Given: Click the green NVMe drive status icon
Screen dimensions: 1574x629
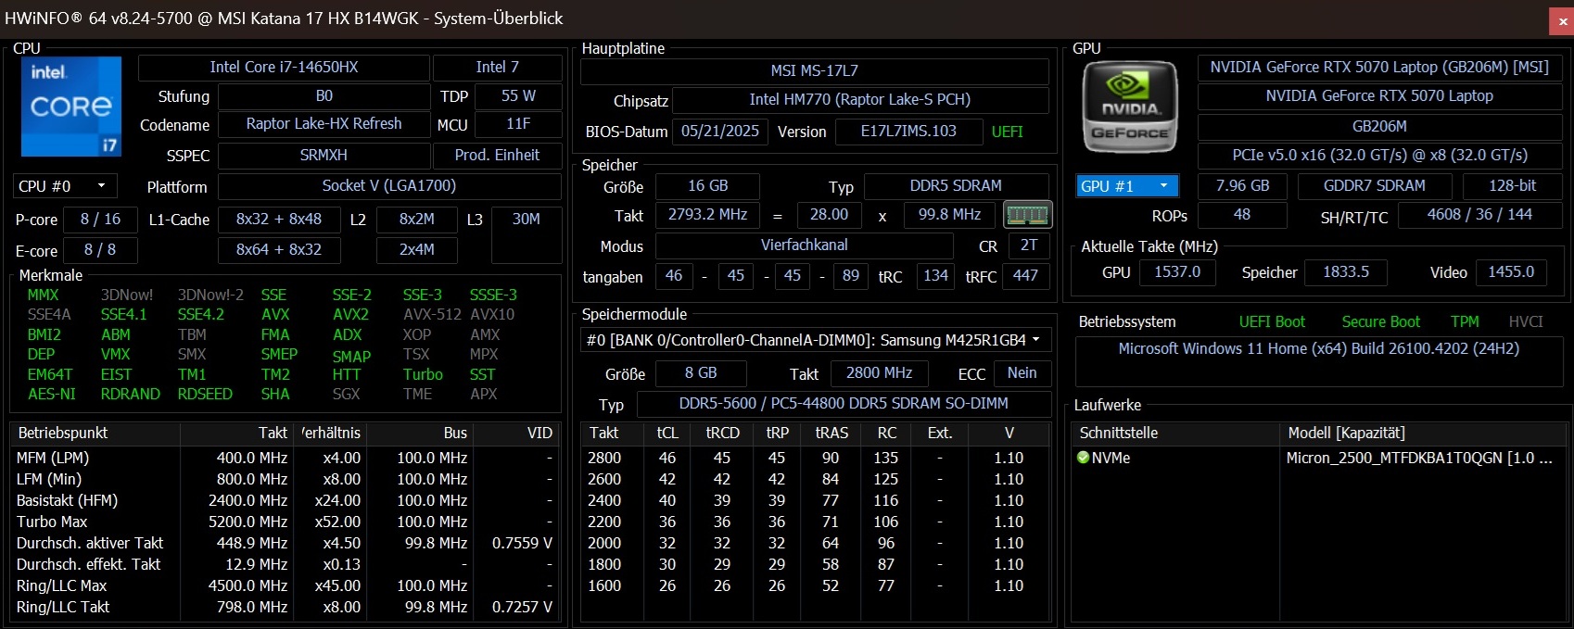Looking at the screenshot, I should coord(1083,458).
